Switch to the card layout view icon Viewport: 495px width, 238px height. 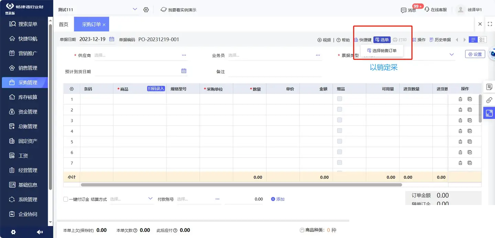click(x=482, y=40)
